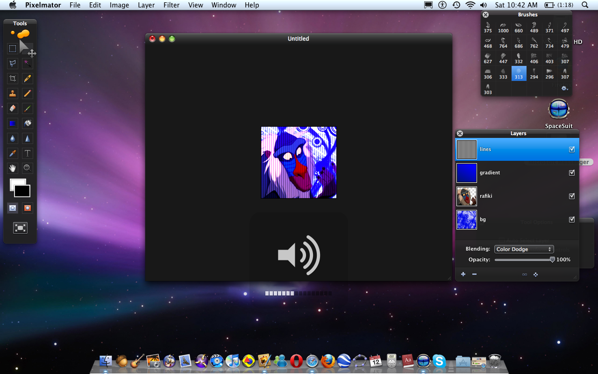Viewport: 598px width, 374px height.
Task: Delete layer using the minus button
Action: click(474, 274)
